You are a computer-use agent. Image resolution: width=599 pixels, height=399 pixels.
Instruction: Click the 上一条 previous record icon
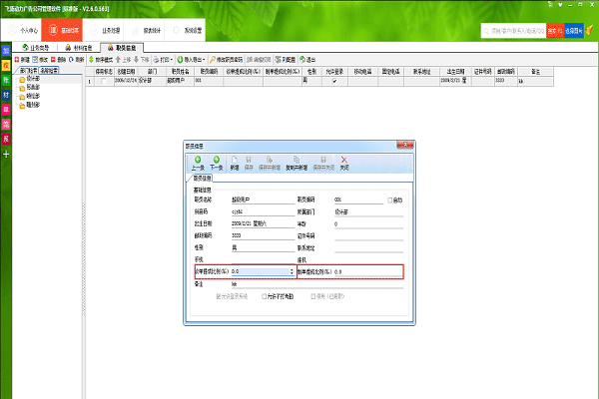coord(199,159)
